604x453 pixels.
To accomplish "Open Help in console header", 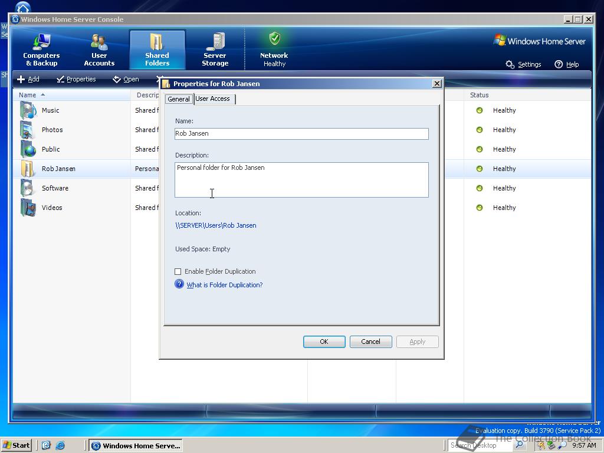I will (x=567, y=64).
